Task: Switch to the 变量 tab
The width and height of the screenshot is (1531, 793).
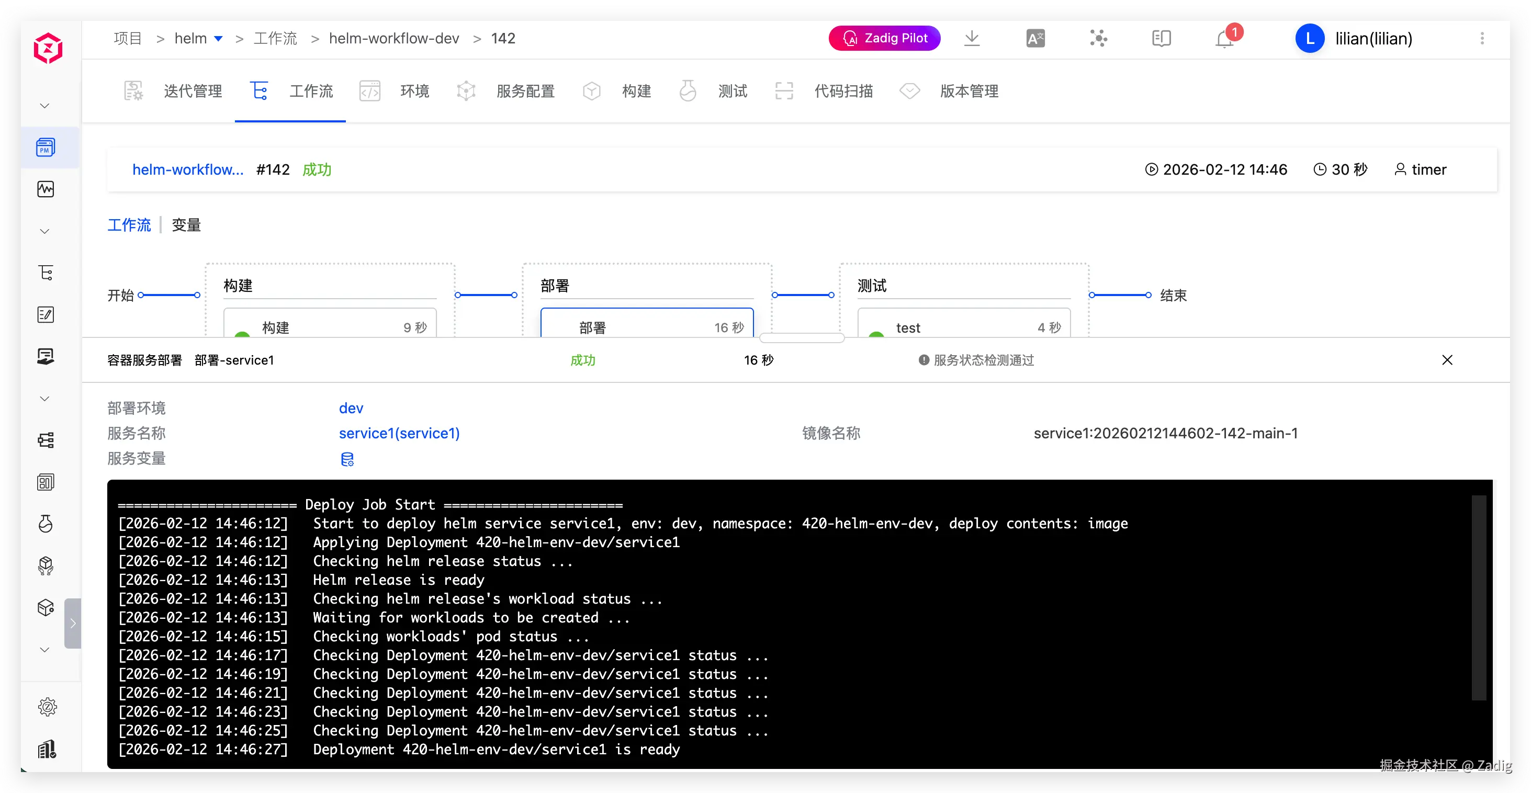Action: 186,225
